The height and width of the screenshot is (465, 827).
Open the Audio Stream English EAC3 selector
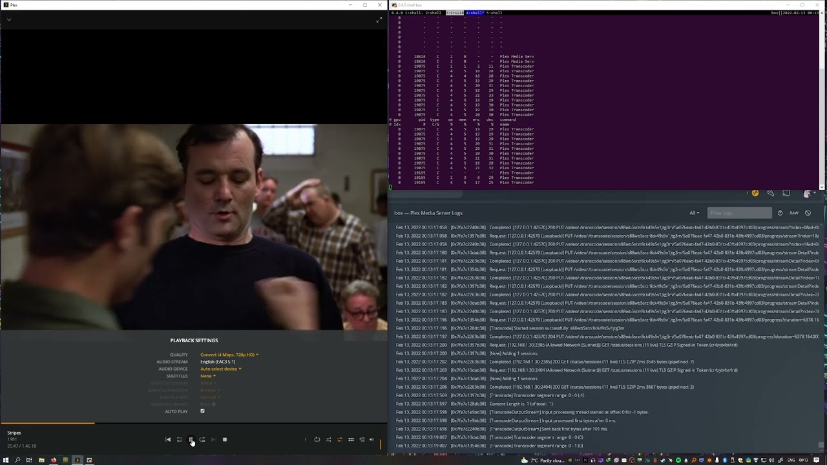pyautogui.click(x=218, y=362)
